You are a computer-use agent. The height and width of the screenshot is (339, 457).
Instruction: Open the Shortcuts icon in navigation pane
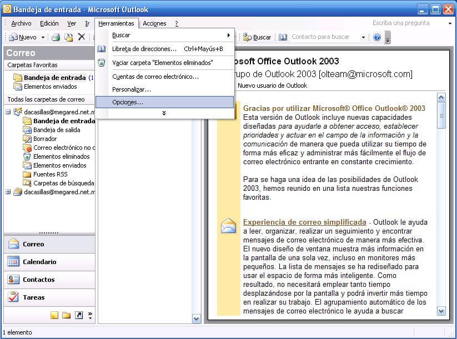(x=79, y=315)
